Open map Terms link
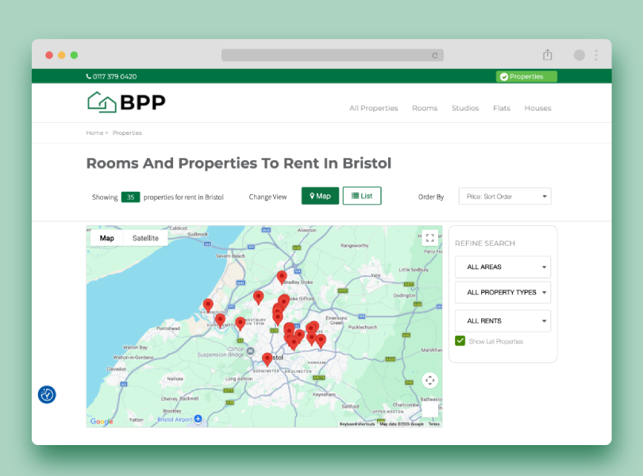Screen dimensions: 643x476 pyautogui.click(x=434, y=424)
